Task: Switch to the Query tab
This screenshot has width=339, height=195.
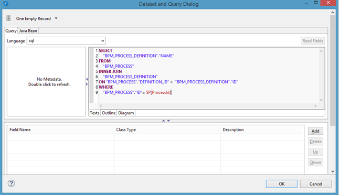Action: [11, 30]
